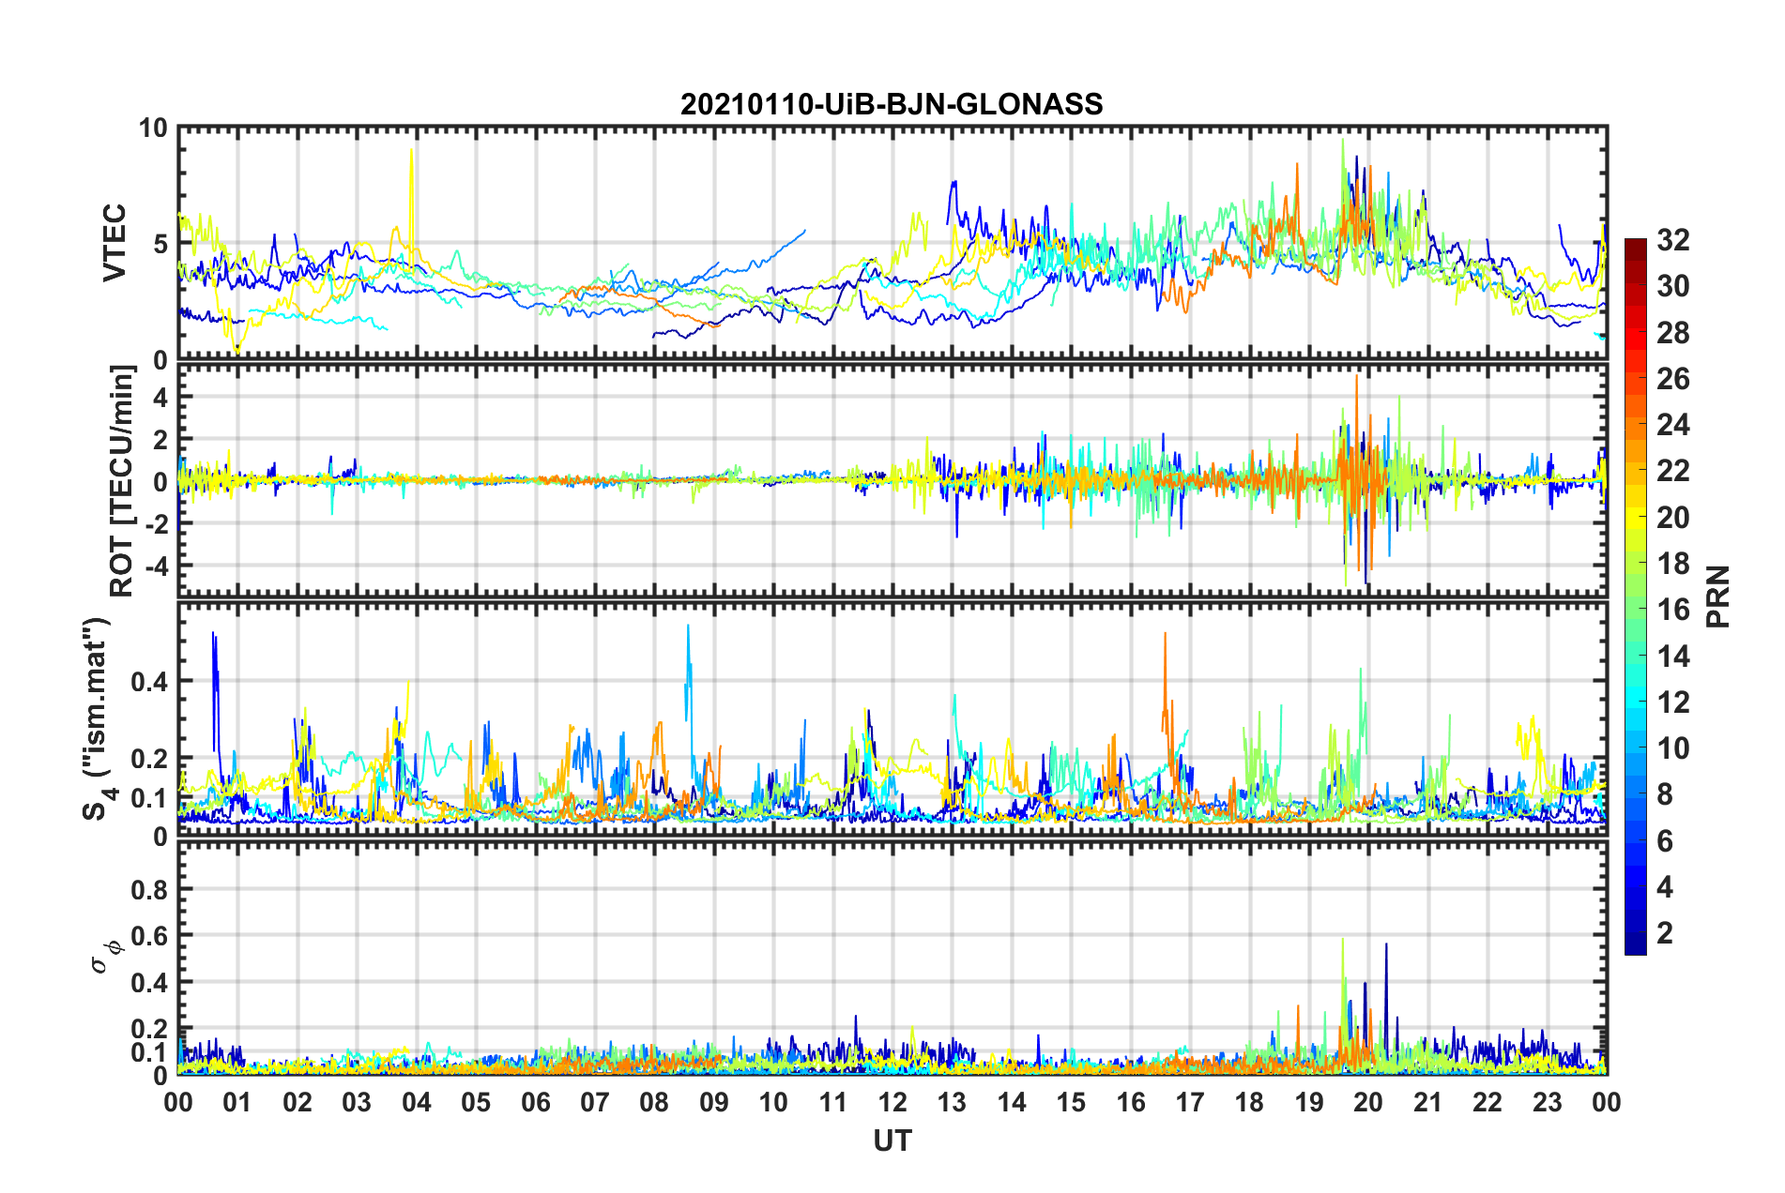This screenshot has height=1193, width=1785.
Task: Click sigma phi tick label 0.8
Action: [149, 889]
